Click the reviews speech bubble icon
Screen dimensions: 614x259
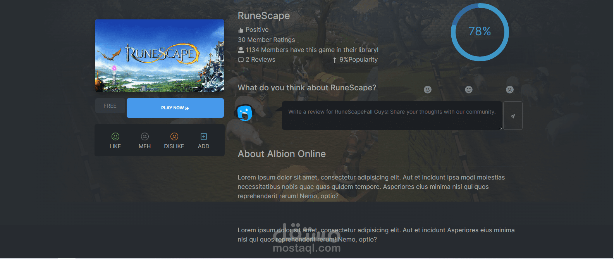pyautogui.click(x=241, y=60)
